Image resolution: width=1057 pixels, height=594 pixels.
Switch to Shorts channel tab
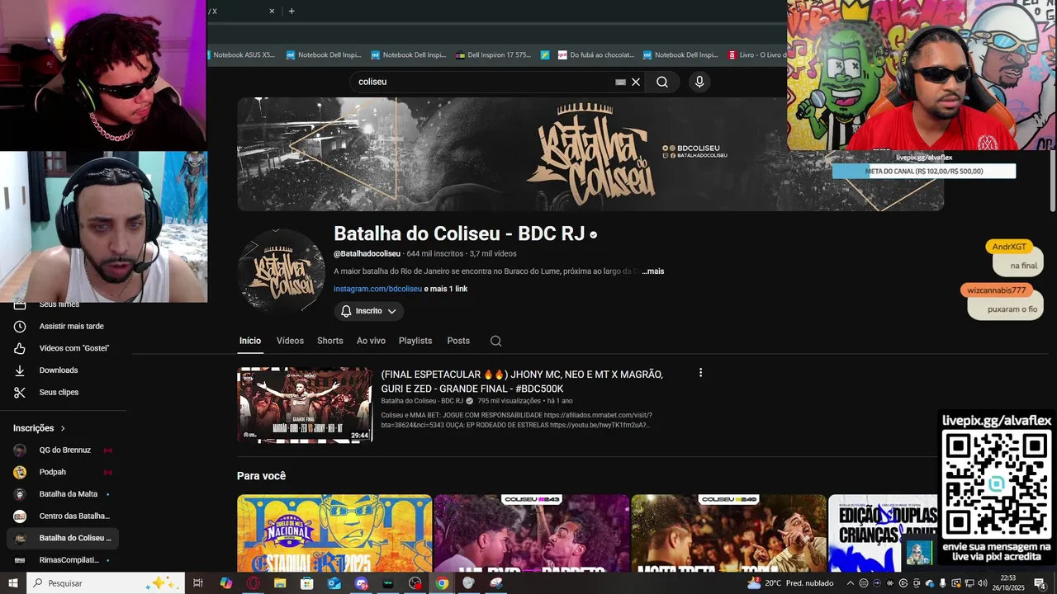(x=330, y=341)
